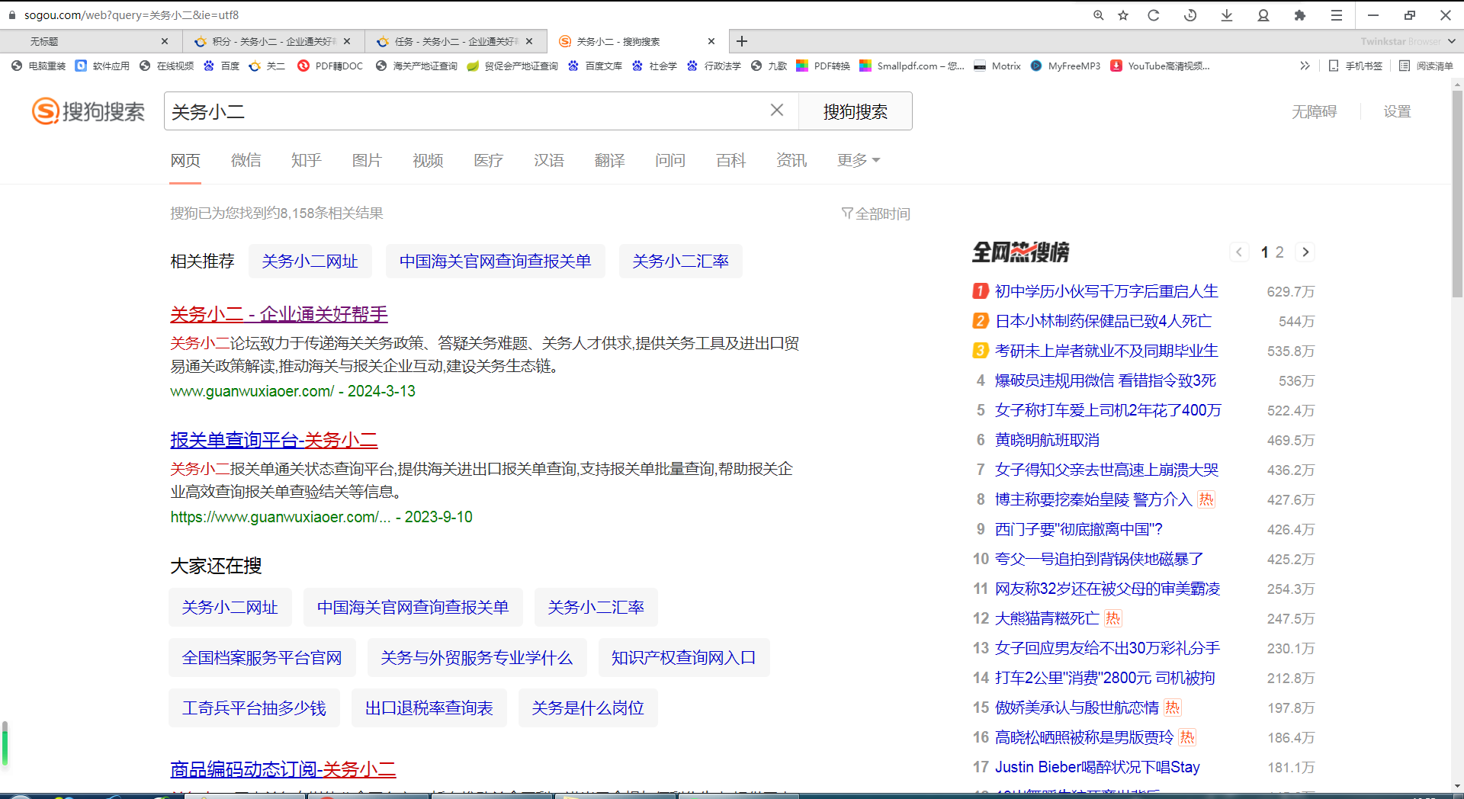Open the downloads arrow icon
1464x799 pixels.
tap(1227, 15)
